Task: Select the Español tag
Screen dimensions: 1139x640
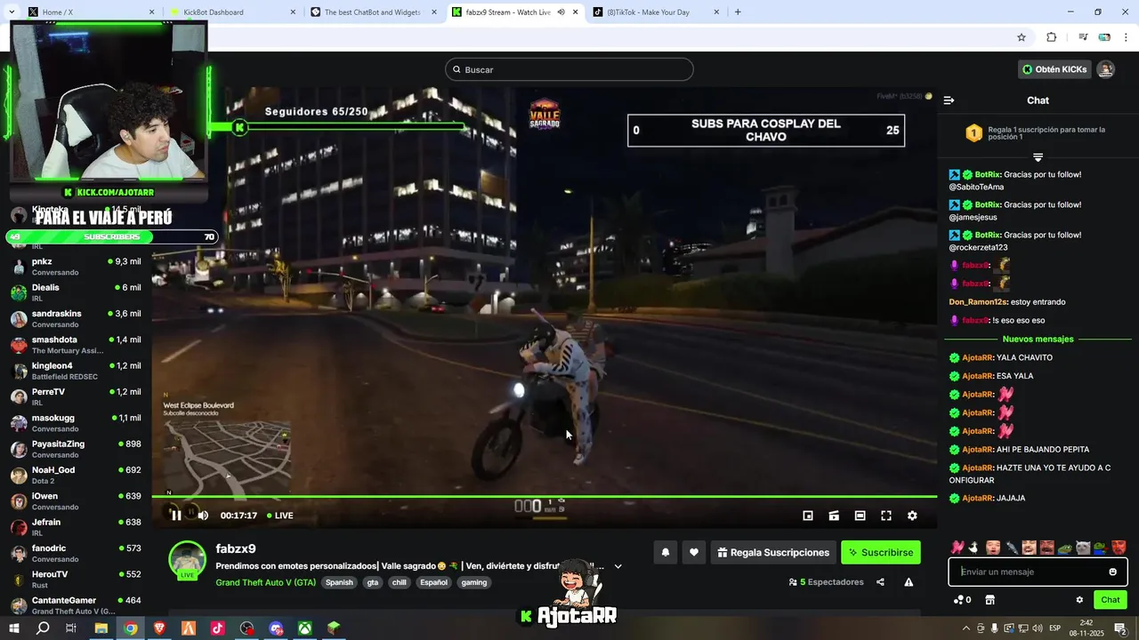Action: pos(434,582)
